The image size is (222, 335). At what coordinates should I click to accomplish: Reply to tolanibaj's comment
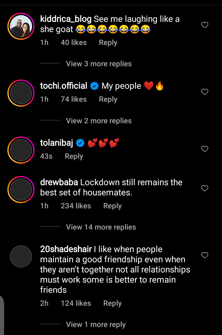tap(74, 156)
